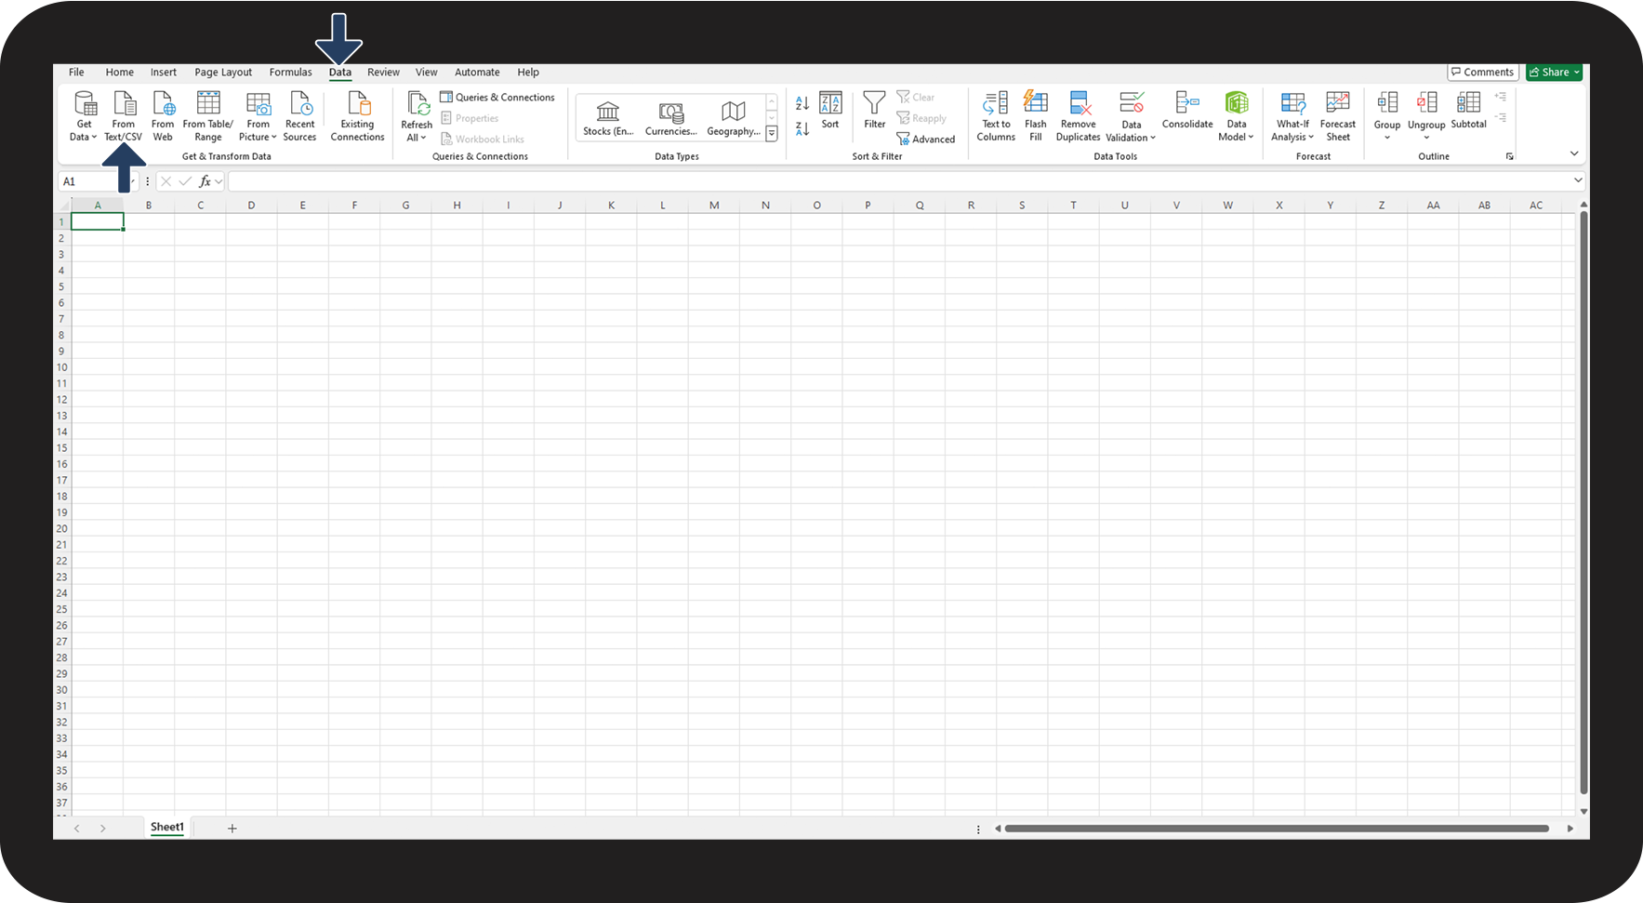Click the From Text/CSV import icon

[124, 104]
